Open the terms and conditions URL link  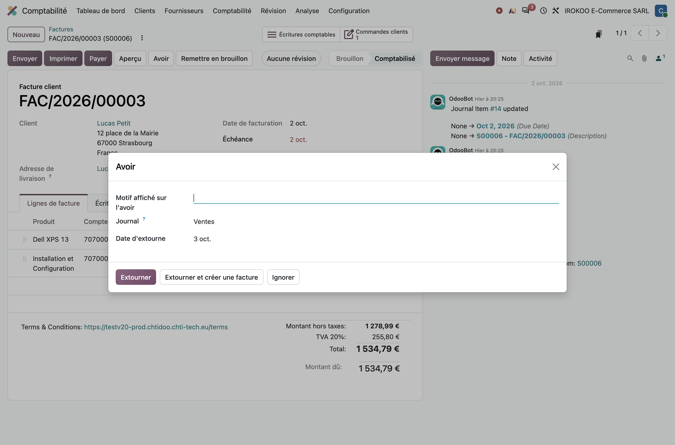(x=156, y=327)
